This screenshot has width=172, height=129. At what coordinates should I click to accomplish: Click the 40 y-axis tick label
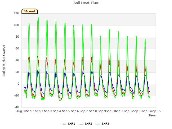coord(17,60)
